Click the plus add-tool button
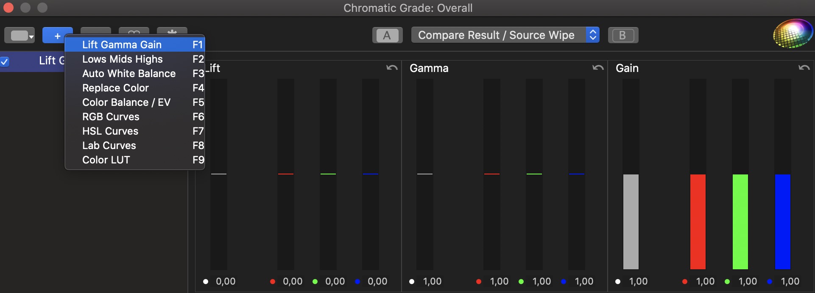This screenshot has width=815, height=293. click(x=58, y=36)
